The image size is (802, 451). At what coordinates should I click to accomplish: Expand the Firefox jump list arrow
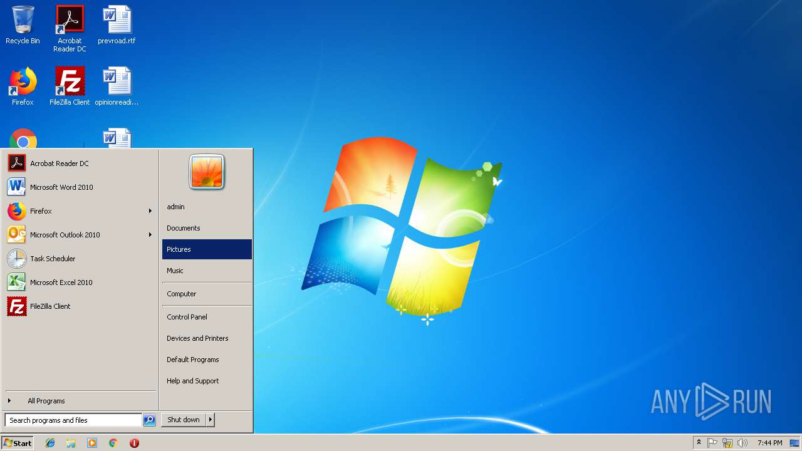[150, 211]
